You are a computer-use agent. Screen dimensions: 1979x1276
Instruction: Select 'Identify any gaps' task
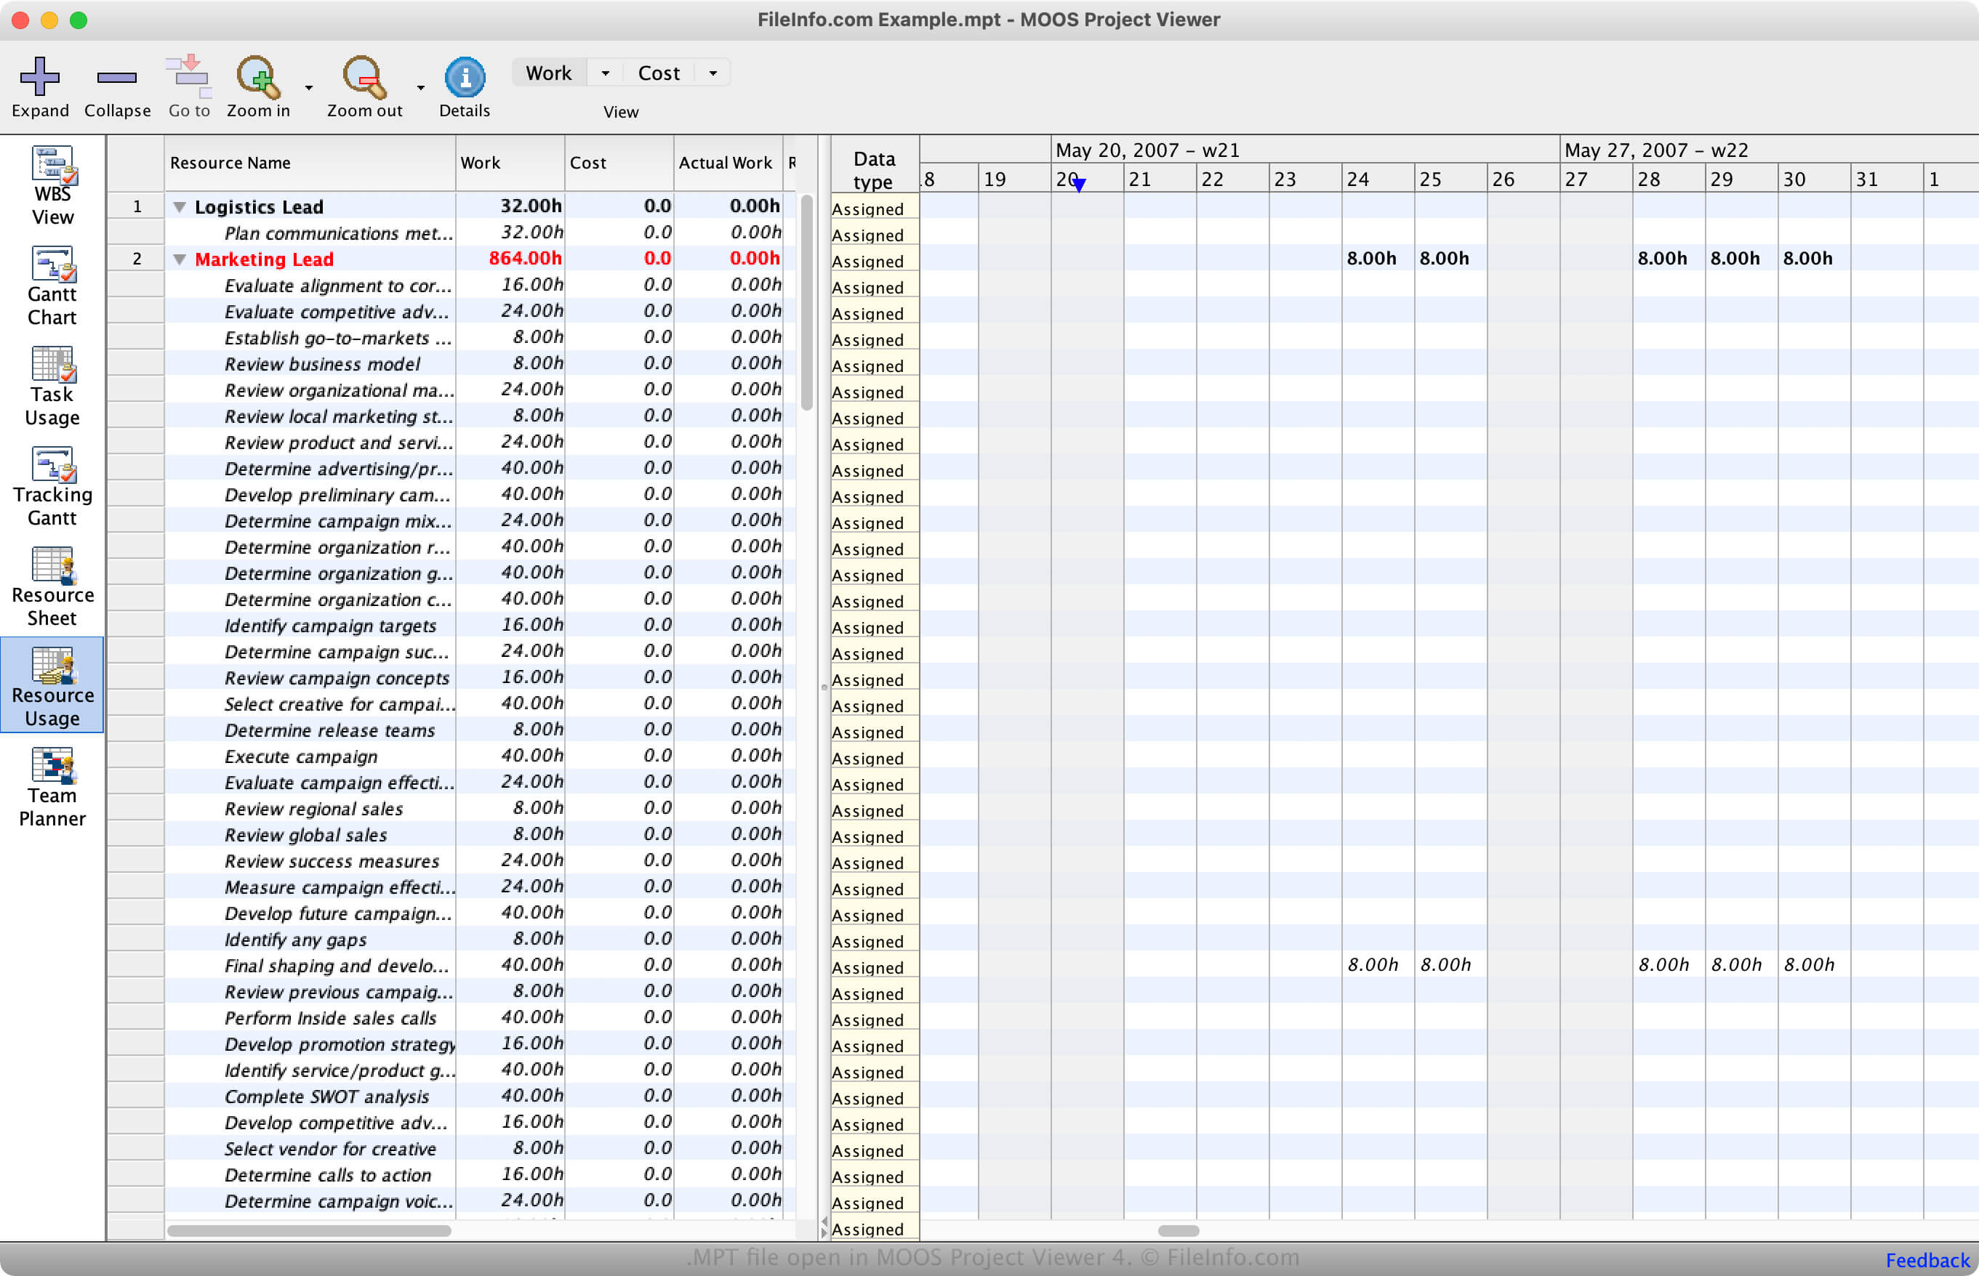pos(295,940)
